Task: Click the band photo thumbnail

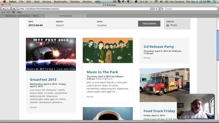Action: (108, 50)
